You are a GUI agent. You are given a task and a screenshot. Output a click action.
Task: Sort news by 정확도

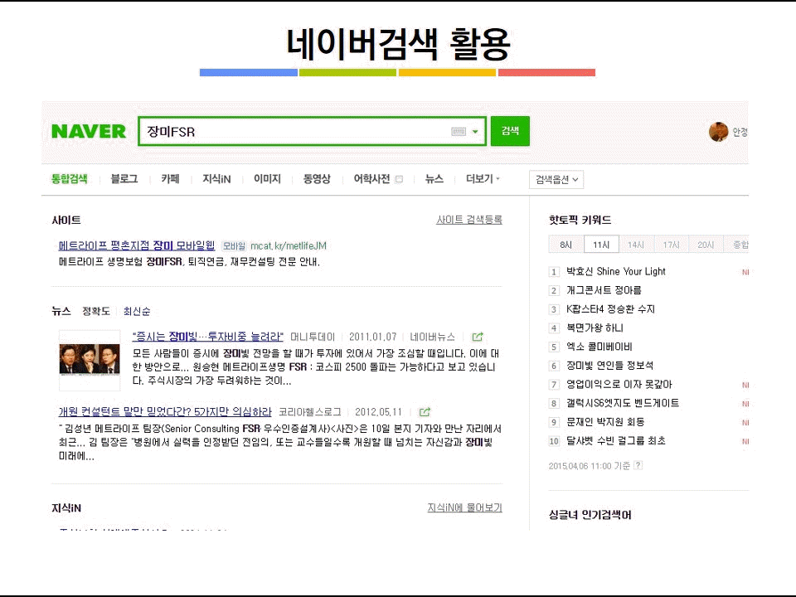(96, 311)
